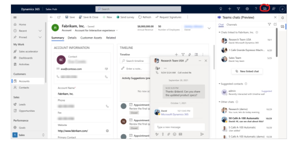Switch area with the Sales selector
The width and height of the screenshot is (297, 144).
pos(29,135)
